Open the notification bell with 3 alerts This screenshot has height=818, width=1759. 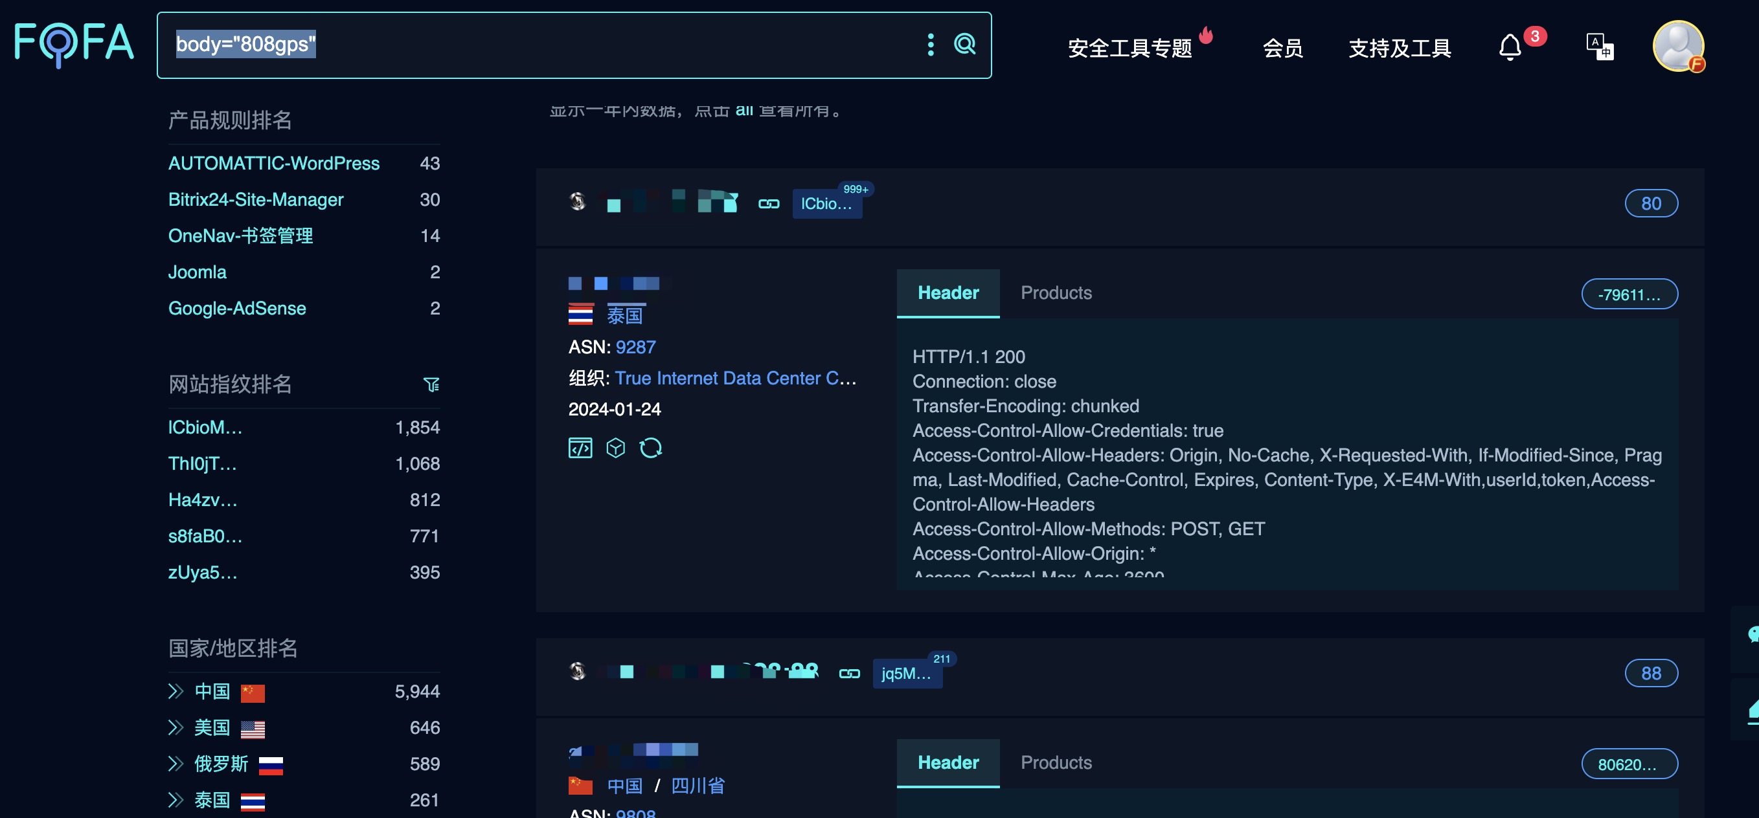[x=1510, y=47]
